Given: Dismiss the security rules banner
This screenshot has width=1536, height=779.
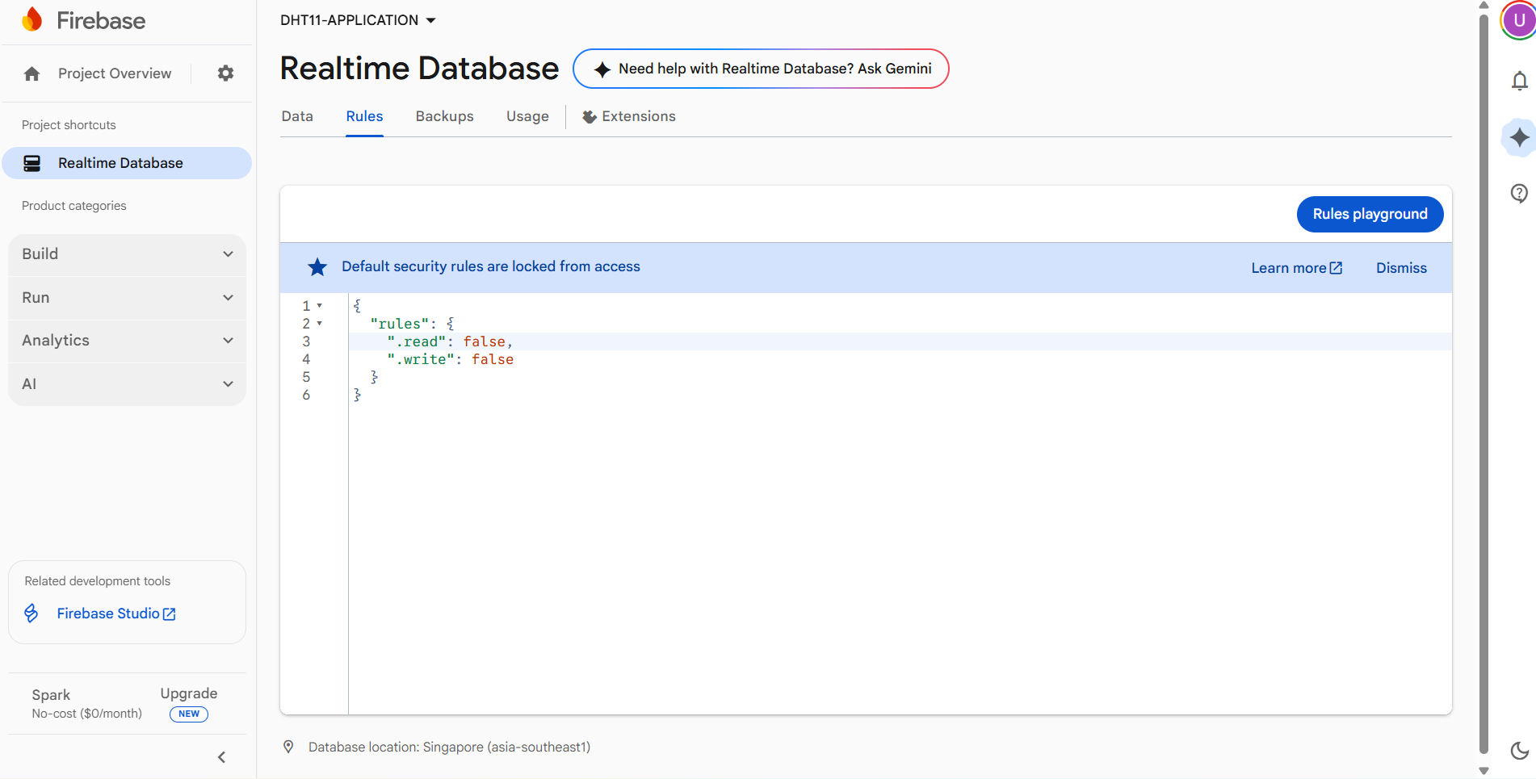Looking at the screenshot, I should (x=1401, y=268).
